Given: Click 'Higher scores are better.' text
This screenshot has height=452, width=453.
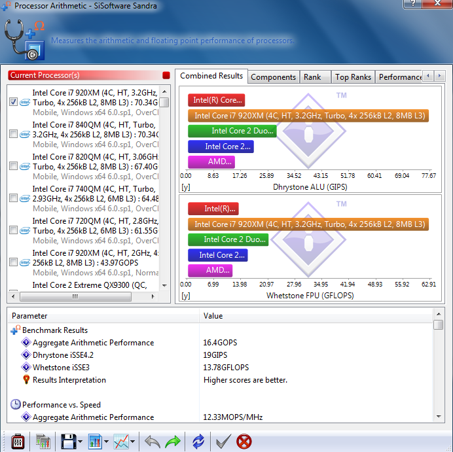Looking at the screenshot, I should coord(245,380).
